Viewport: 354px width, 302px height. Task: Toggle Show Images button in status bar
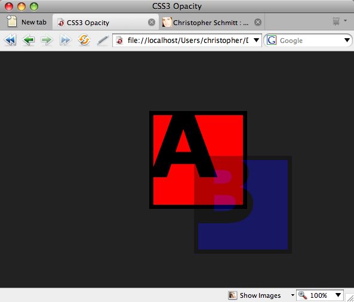254,295
